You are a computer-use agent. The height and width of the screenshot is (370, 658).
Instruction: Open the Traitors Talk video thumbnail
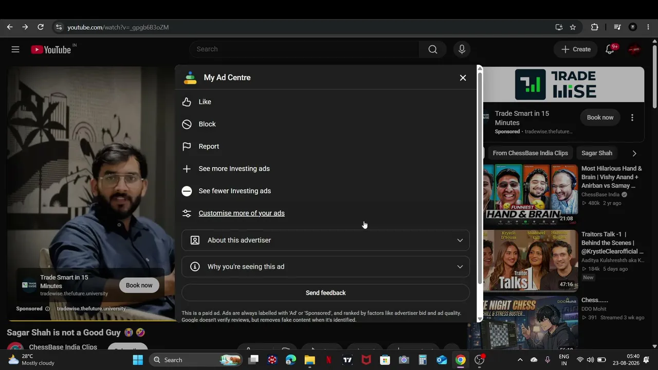[530, 261]
